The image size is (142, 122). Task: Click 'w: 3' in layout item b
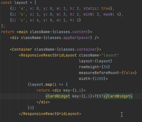[x=61, y=14]
